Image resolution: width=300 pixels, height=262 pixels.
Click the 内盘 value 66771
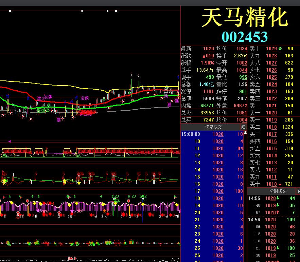pyautogui.click(x=207, y=106)
